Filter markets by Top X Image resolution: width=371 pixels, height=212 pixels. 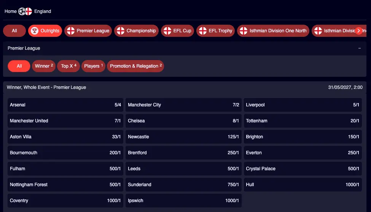tap(68, 66)
